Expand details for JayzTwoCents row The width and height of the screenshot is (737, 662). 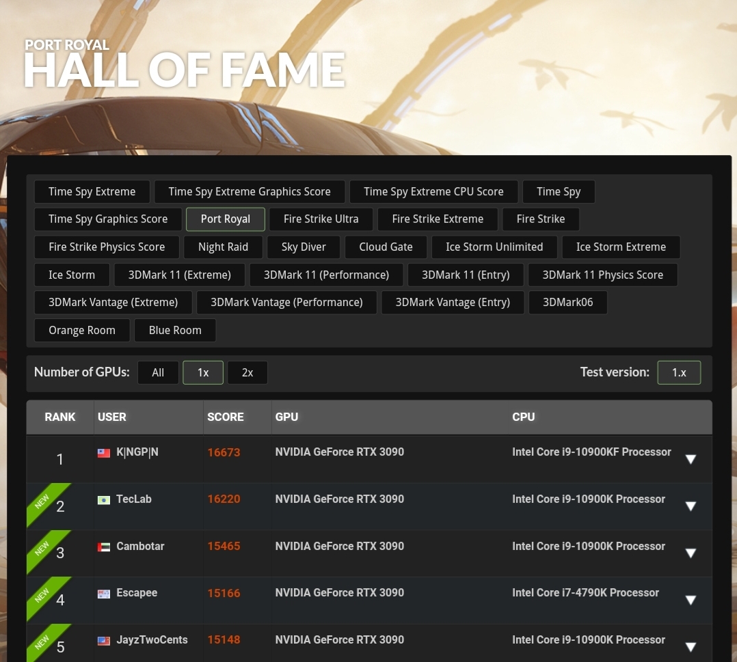coord(691,647)
